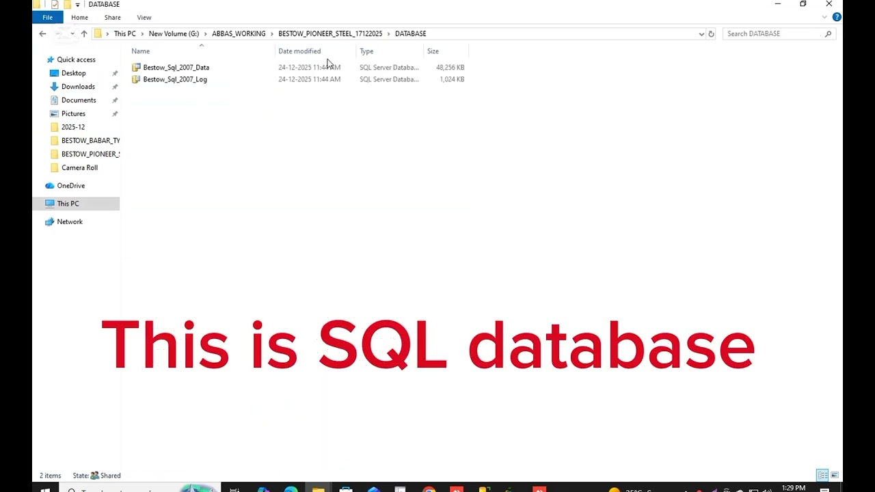Click date cell of Bestow_Sql_2007_Log row
Image resolution: width=875 pixels, height=492 pixels.
click(309, 79)
